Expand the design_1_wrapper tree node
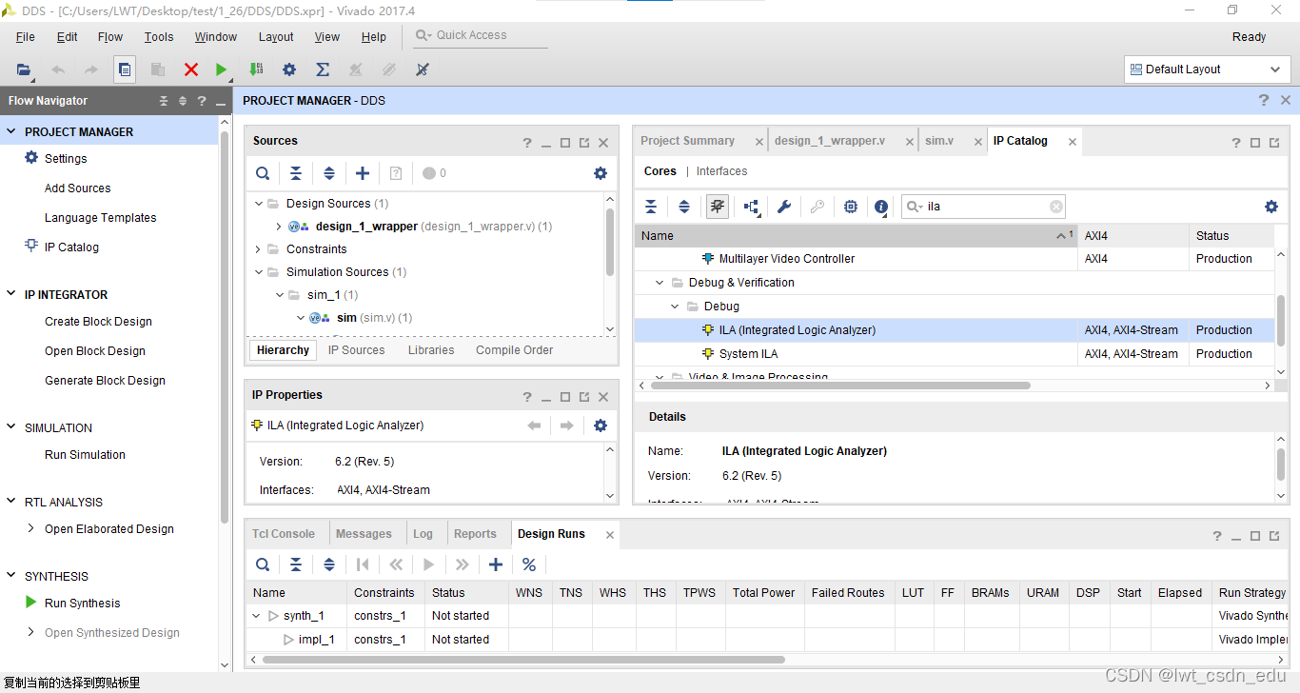Viewport: 1300px width, 693px height. 279,227
